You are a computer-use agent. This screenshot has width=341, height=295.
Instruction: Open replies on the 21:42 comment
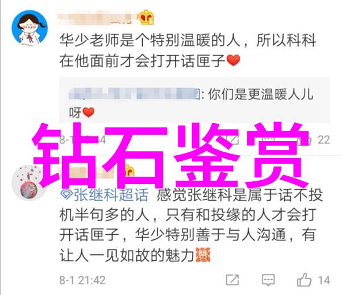(268, 280)
